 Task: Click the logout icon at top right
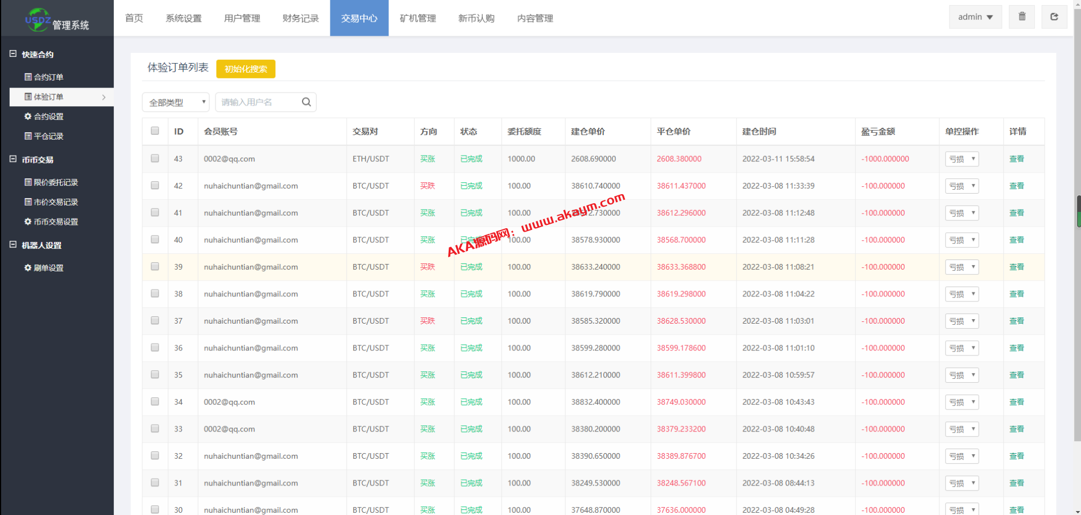[x=1054, y=17]
